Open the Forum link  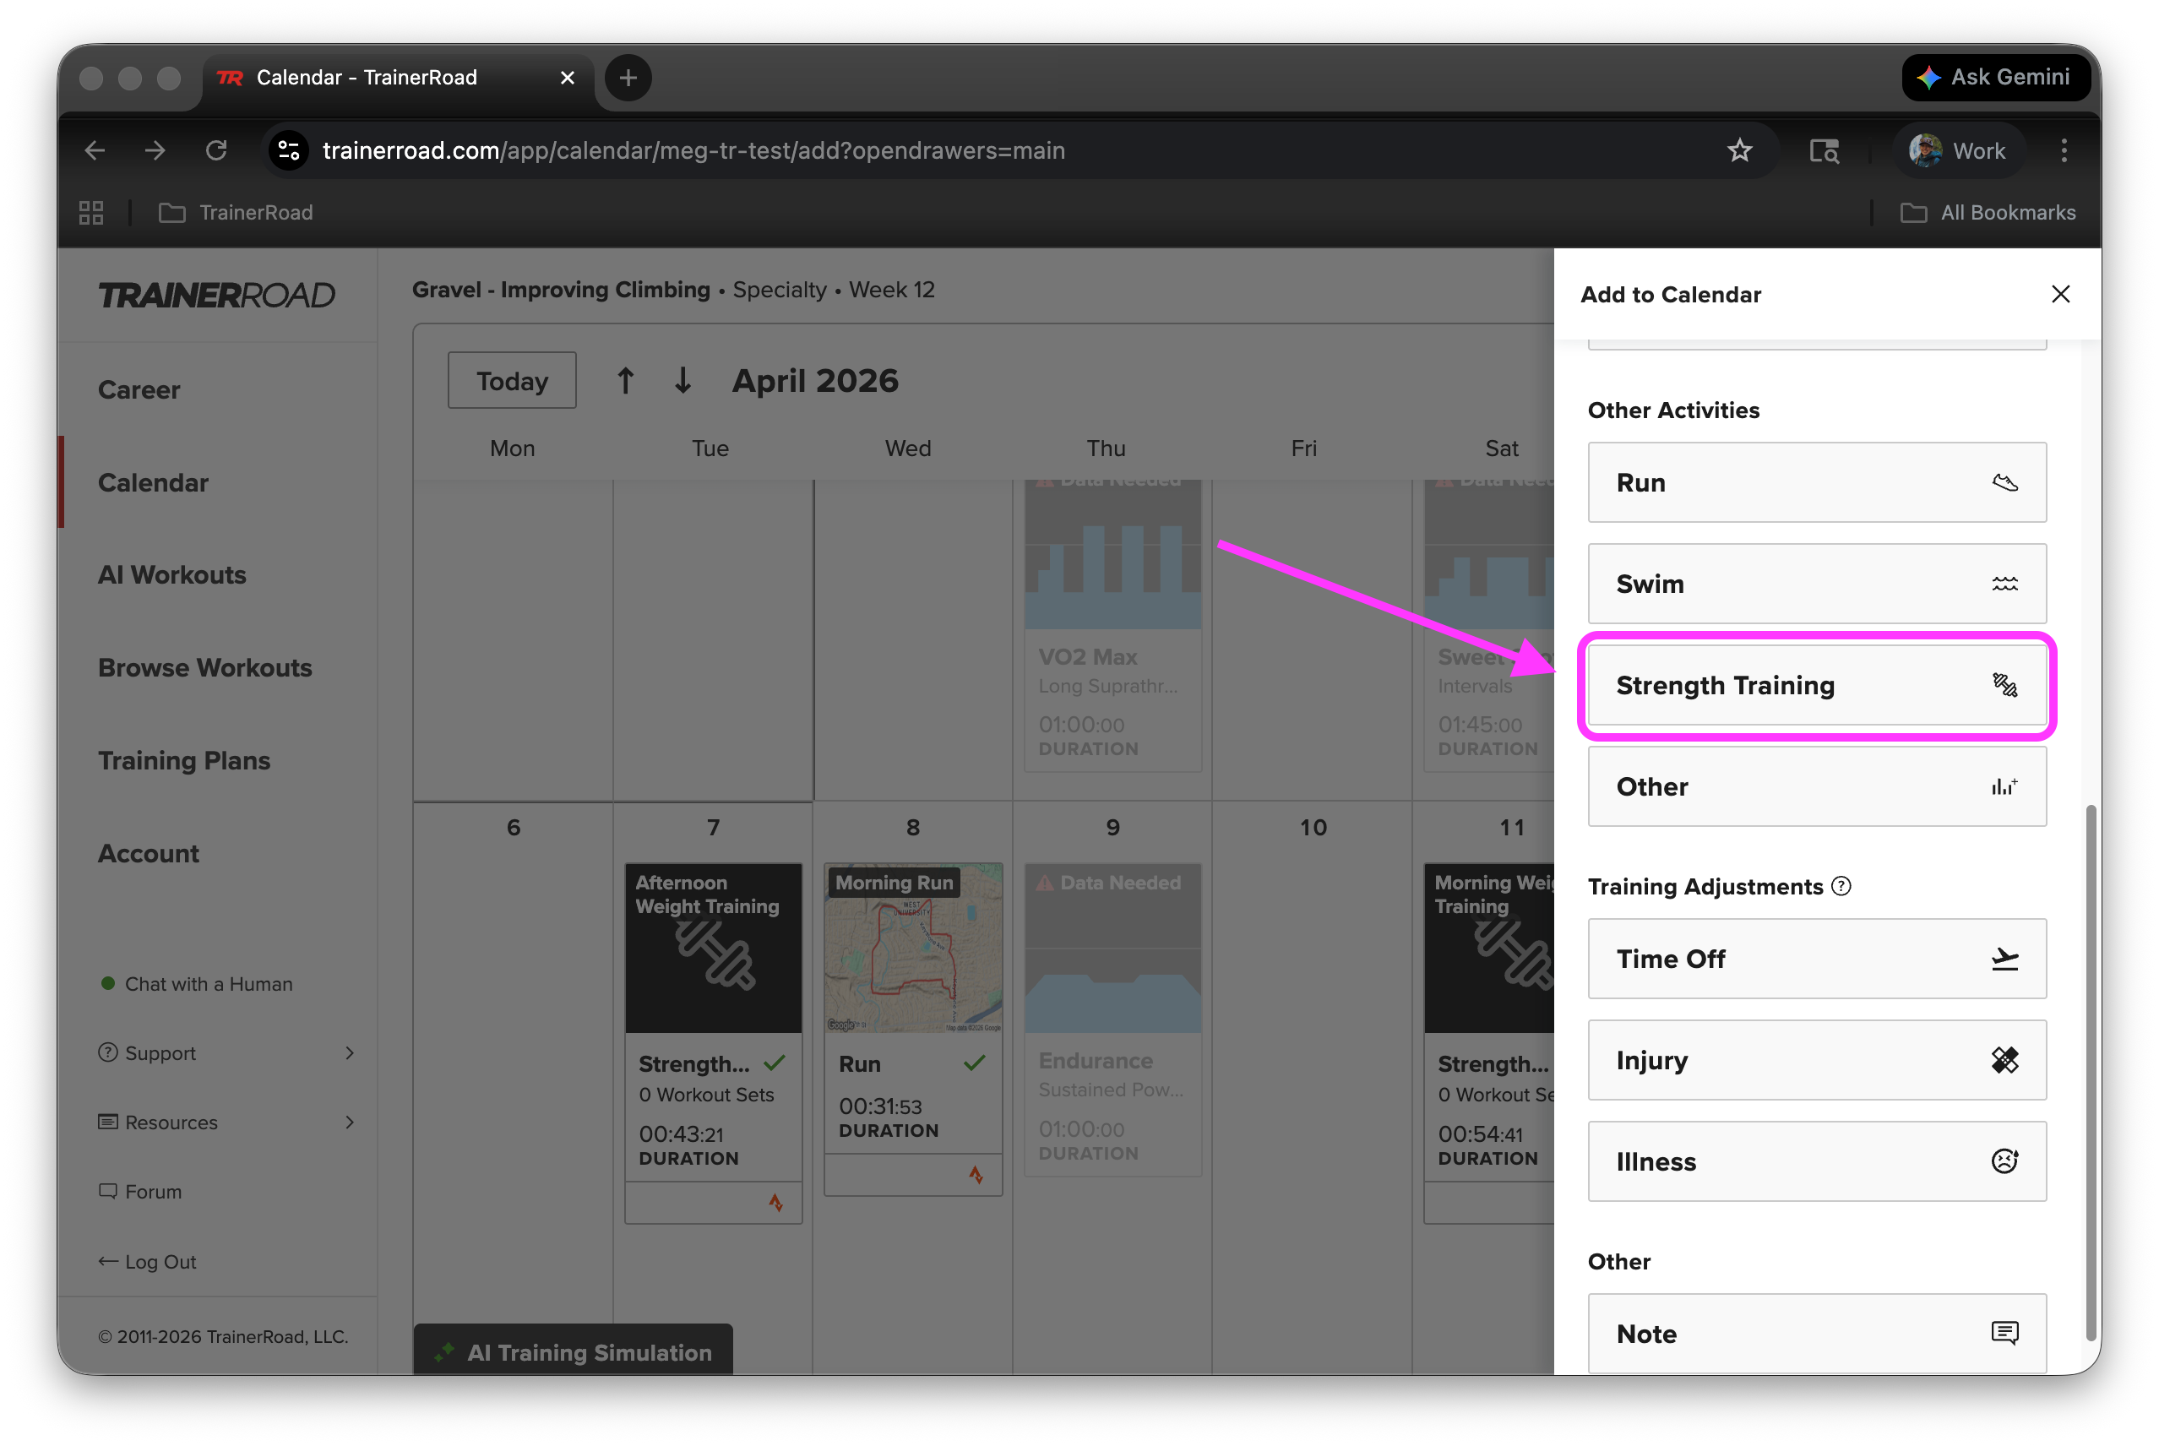point(140,1192)
